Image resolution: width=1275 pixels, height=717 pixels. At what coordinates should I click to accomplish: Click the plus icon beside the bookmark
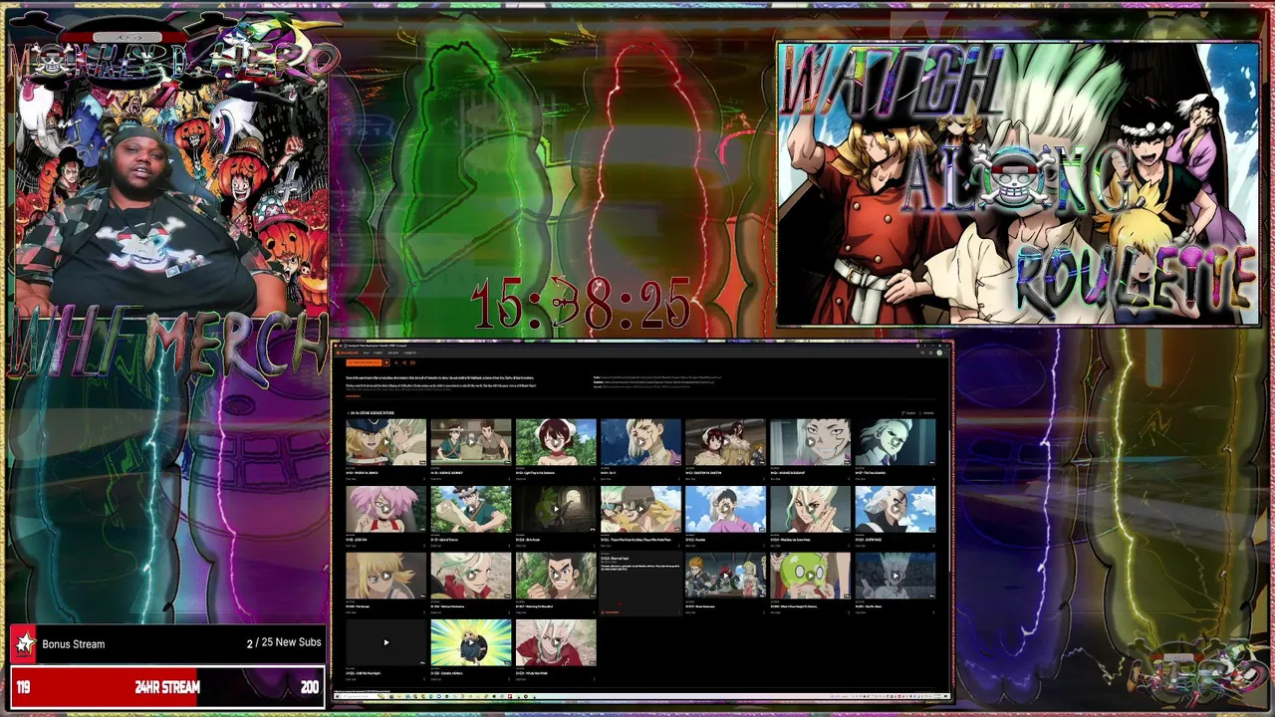click(396, 362)
